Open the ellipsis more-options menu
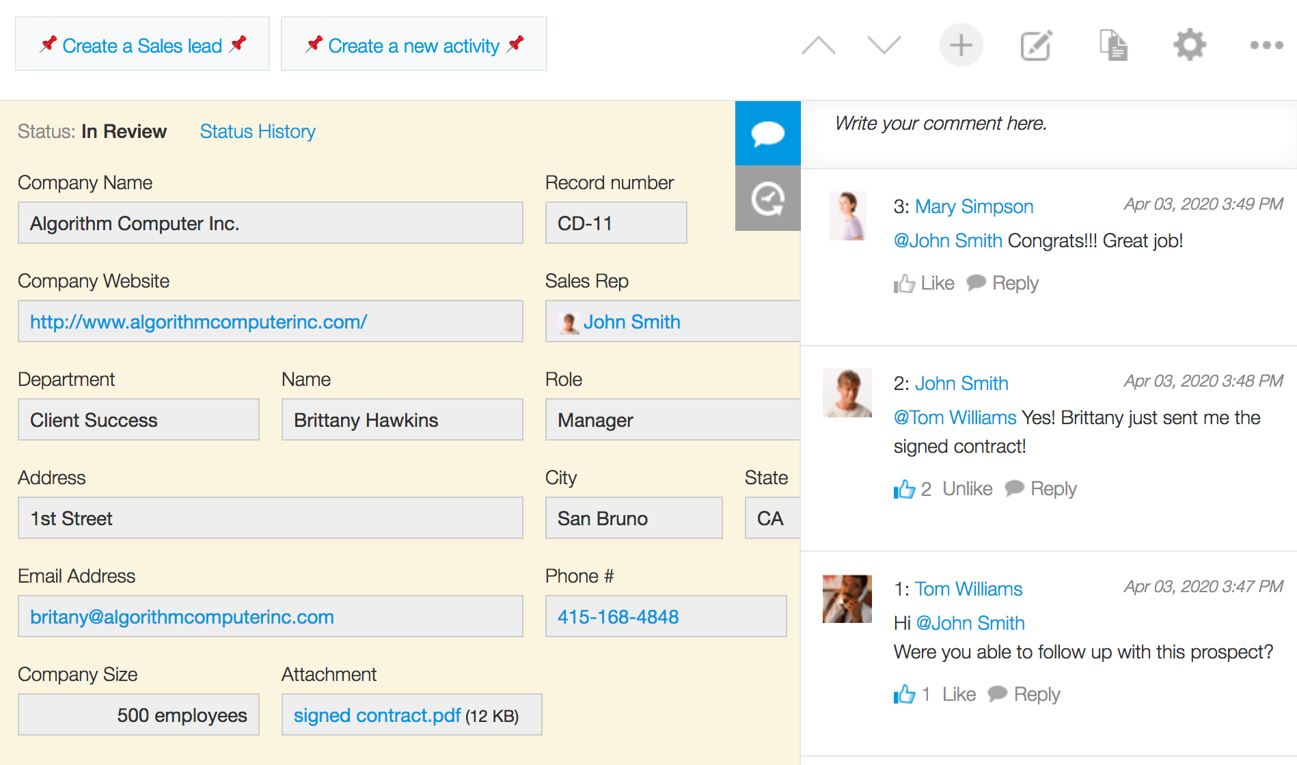Screen dimensions: 1297x765 1266,45
